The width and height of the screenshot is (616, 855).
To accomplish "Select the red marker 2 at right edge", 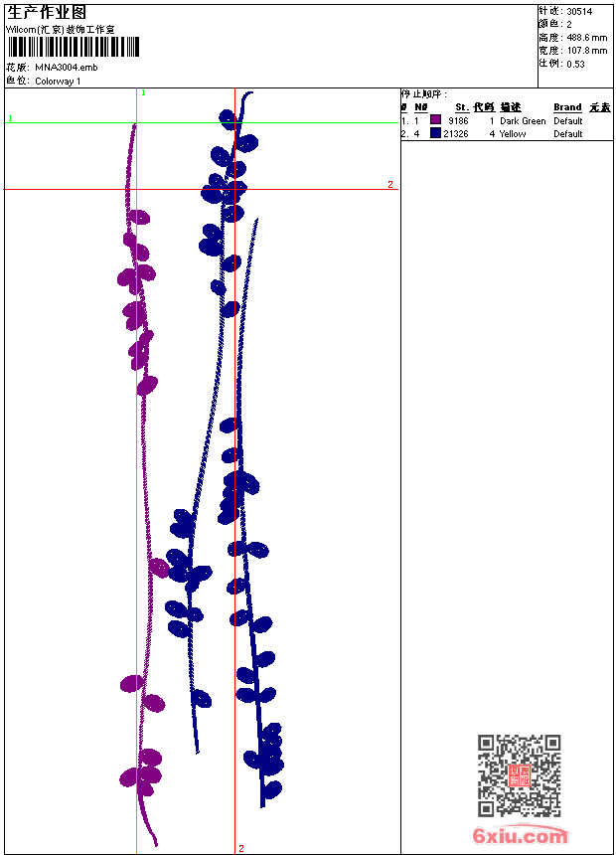I will tap(390, 184).
